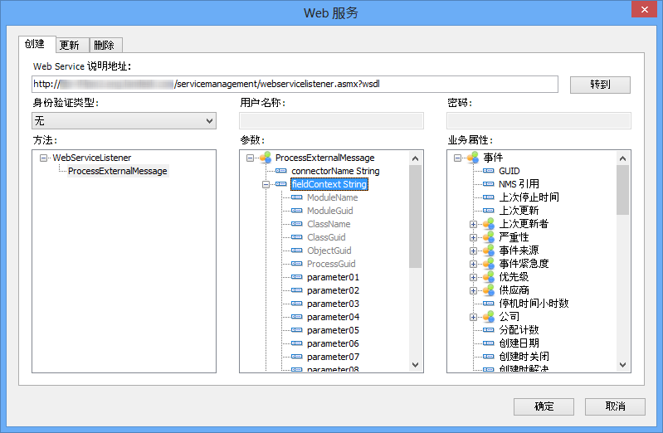The height and width of the screenshot is (433, 663).
Task: Switch to the 更新 tab
Action: [x=70, y=45]
